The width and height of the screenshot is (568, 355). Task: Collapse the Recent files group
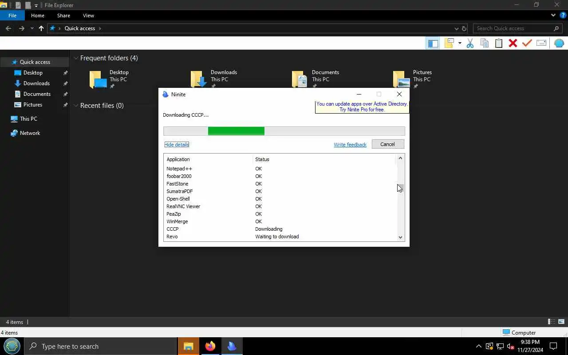76,106
